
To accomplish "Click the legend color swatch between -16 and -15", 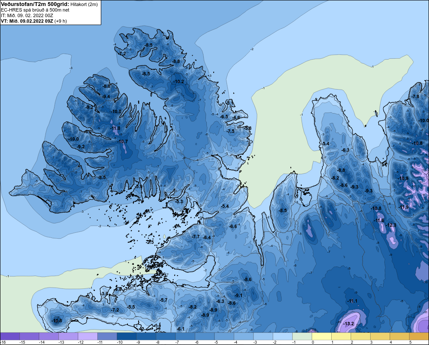I will pos(10,336).
